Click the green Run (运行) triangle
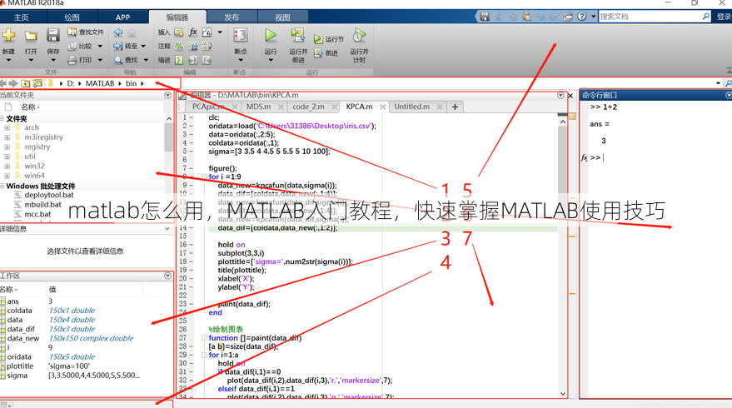Viewport: 732px width, 408px height. coord(271,36)
